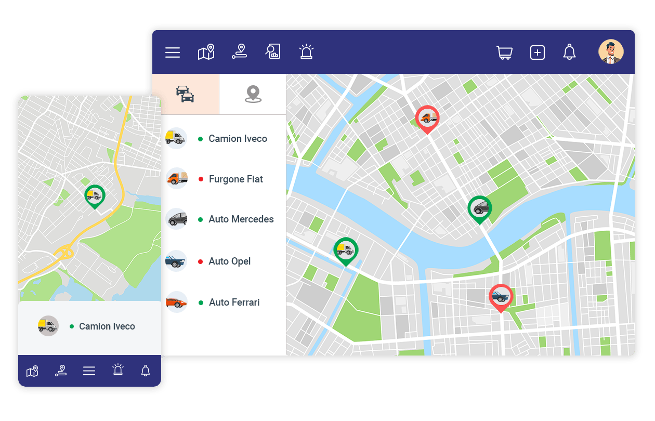Open the shopping cart icon

[x=504, y=52]
